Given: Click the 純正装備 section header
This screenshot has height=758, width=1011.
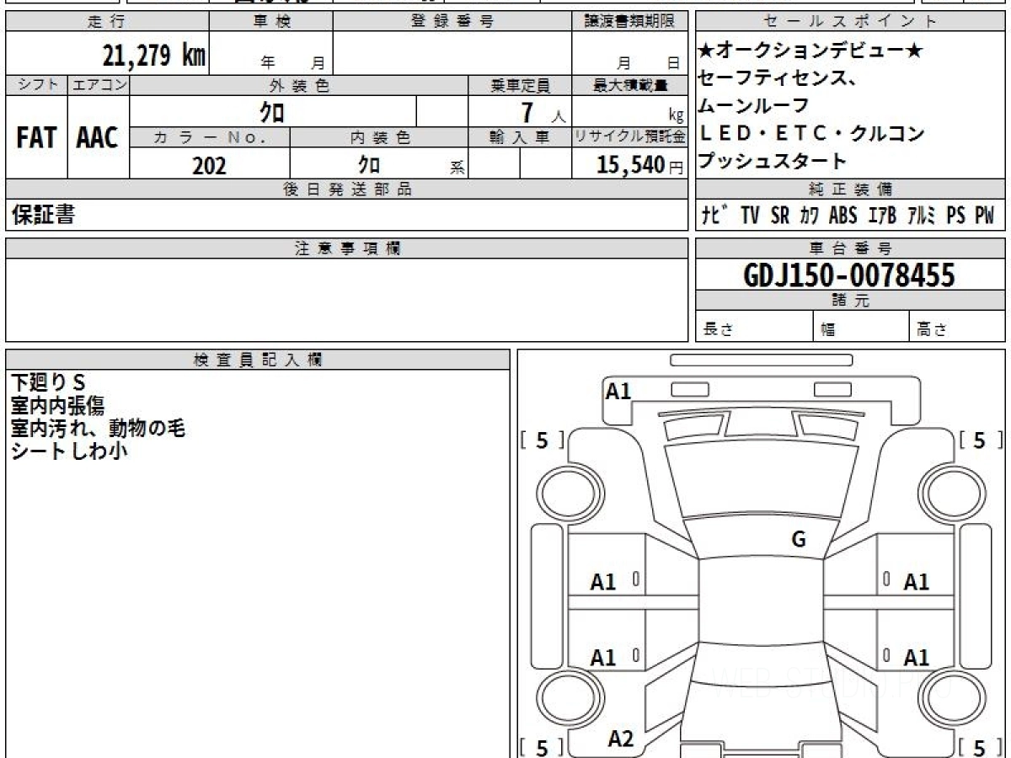Looking at the screenshot, I should (x=849, y=189).
